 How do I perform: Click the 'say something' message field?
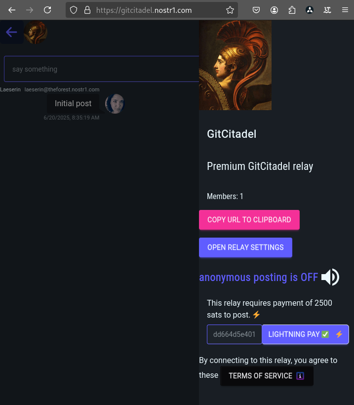click(x=102, y=69)
